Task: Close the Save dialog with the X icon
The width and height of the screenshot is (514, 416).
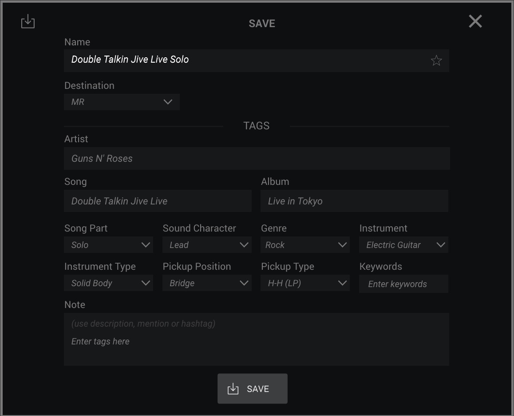Action: click(475, 21)
